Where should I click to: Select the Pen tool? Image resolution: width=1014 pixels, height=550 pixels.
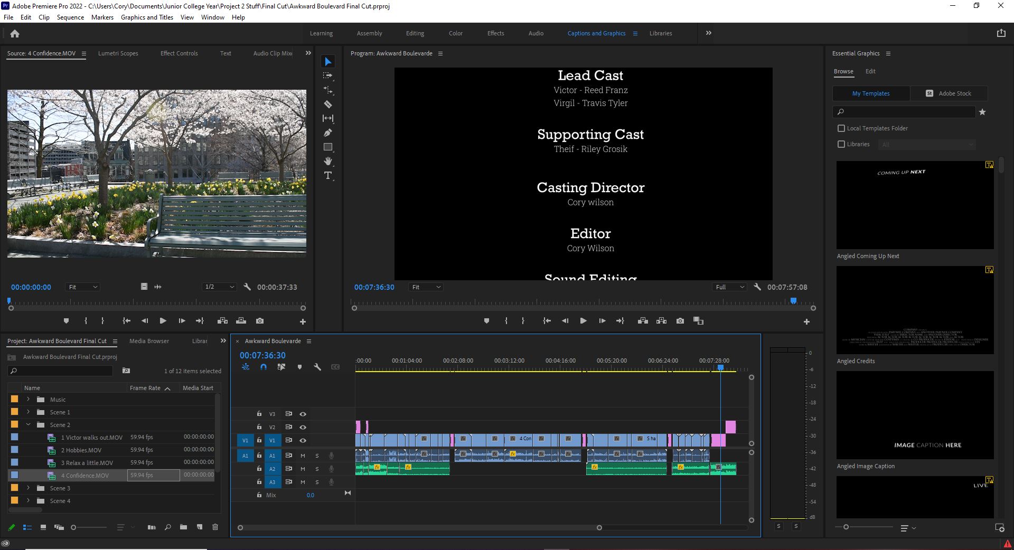tap(328, 133)
